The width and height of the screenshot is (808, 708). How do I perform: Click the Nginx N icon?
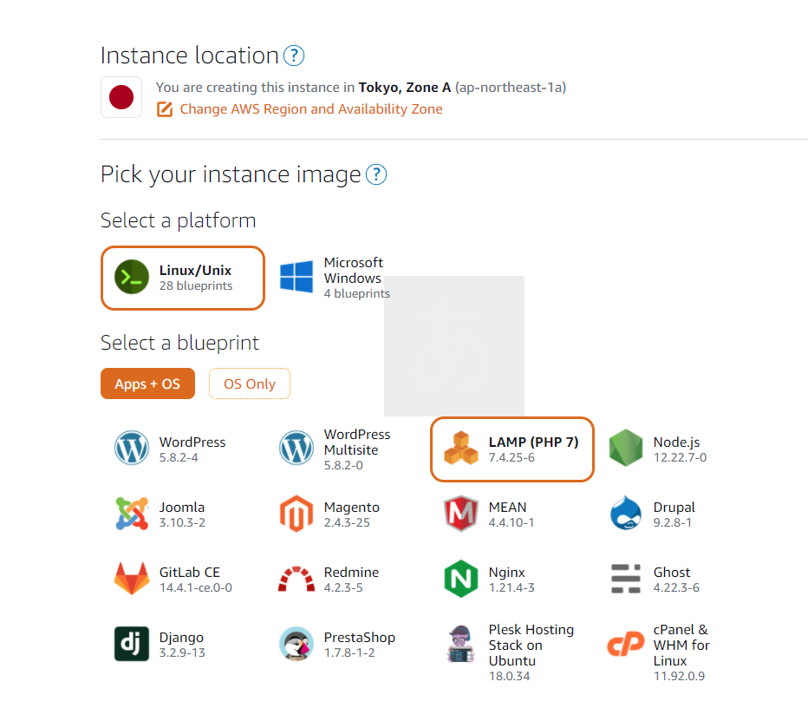[x=460, y=579]
